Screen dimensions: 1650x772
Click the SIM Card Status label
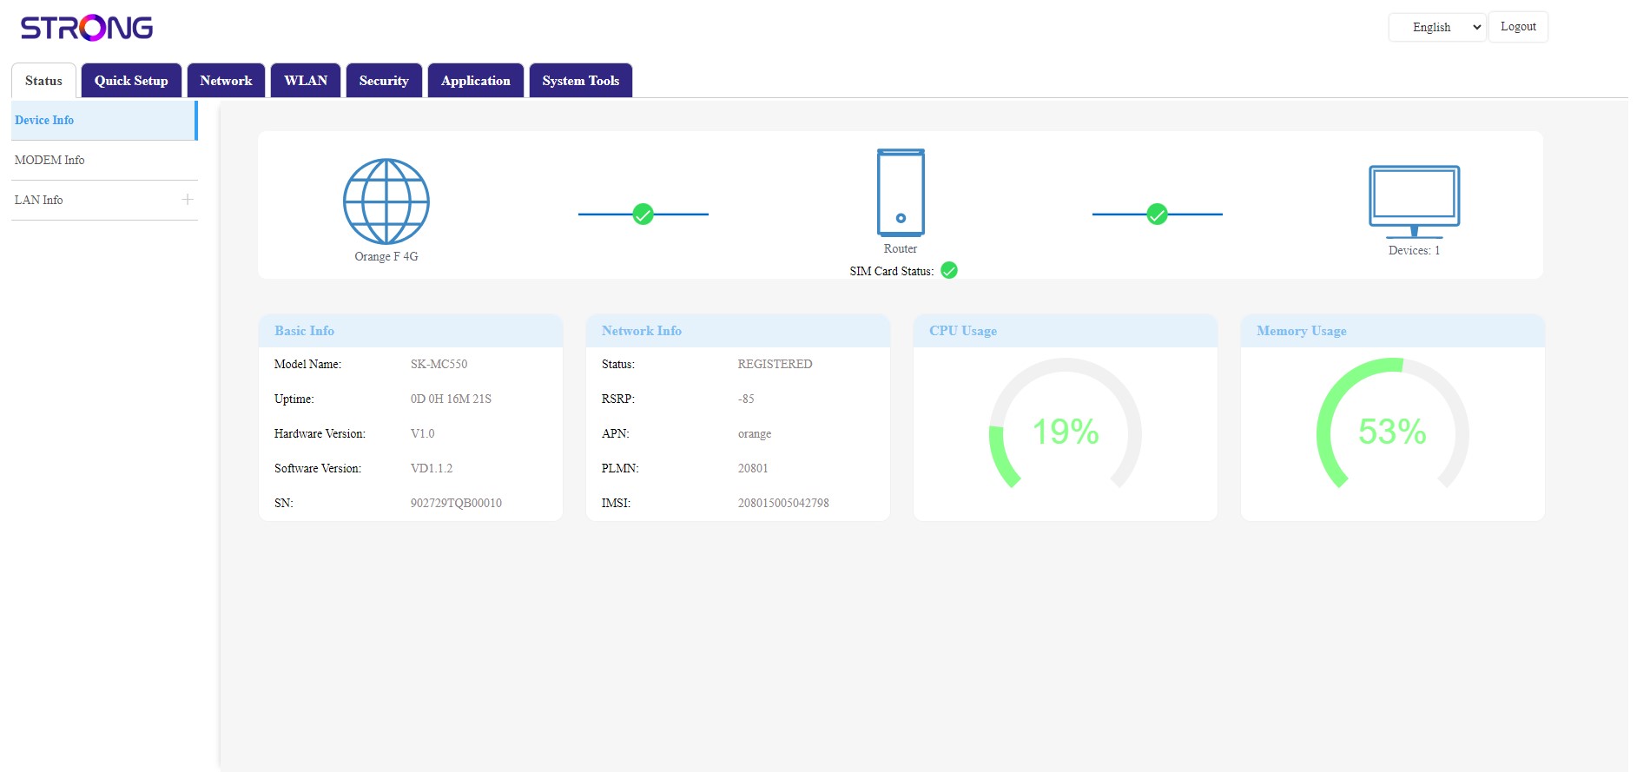[x=892, y=272]
